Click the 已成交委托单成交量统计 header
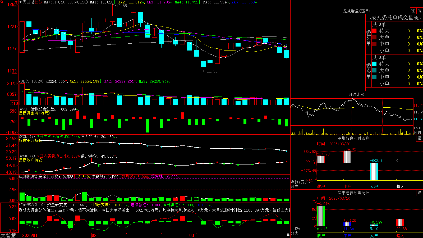Image resolution: width=423 pixels, height=238 pixels. 394,17
